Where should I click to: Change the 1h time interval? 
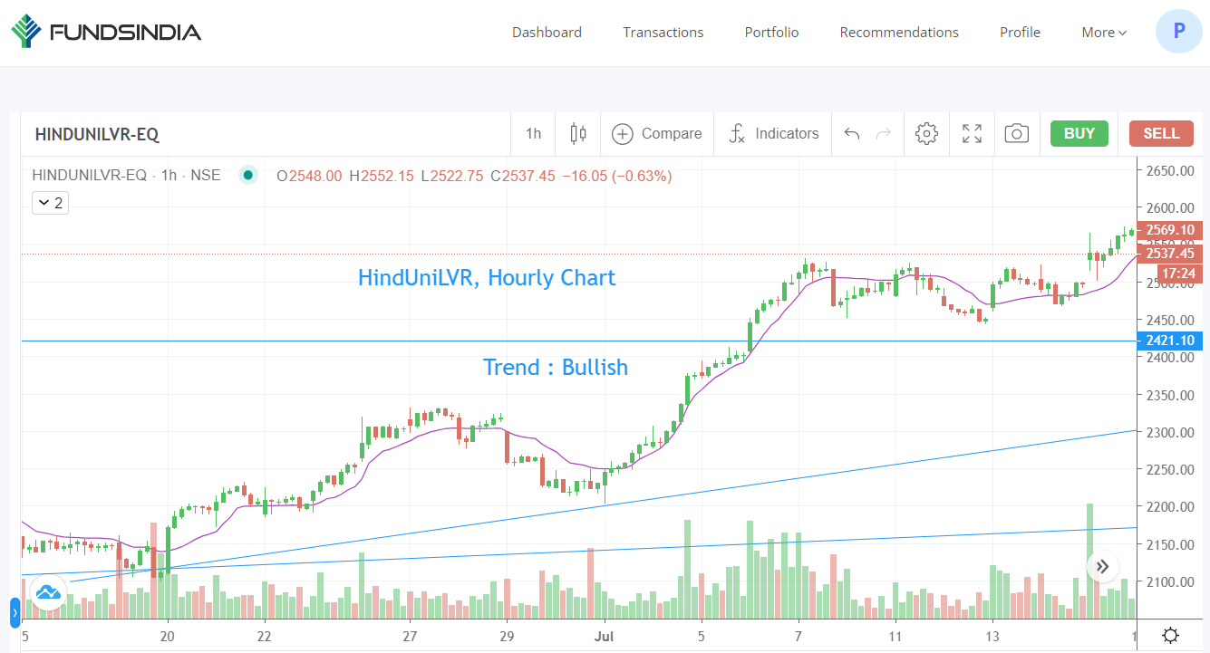(533, 134)
